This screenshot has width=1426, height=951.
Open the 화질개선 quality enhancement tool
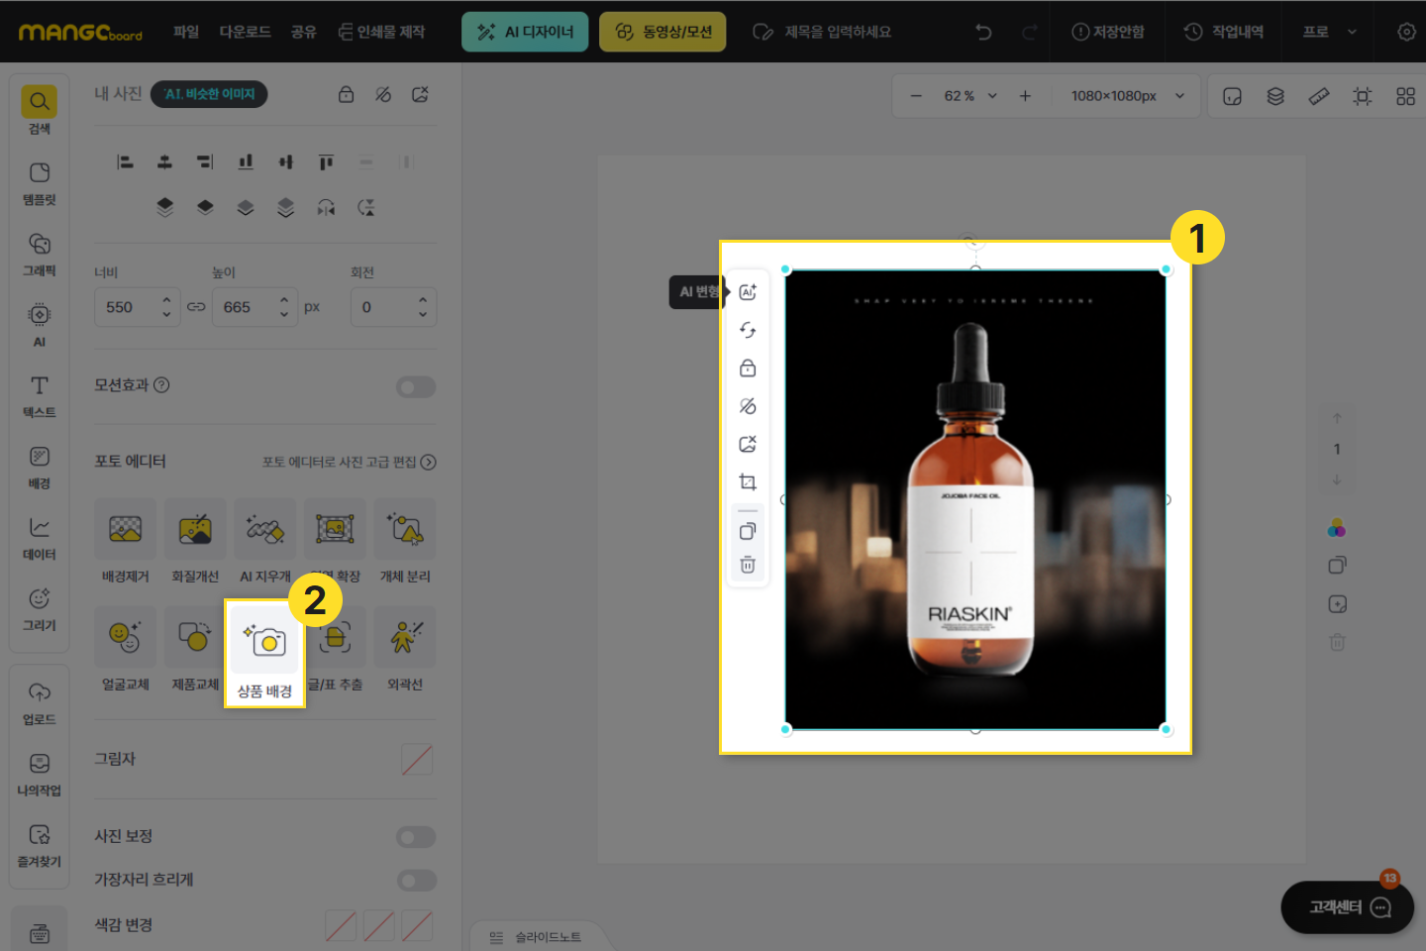[195, 540]
